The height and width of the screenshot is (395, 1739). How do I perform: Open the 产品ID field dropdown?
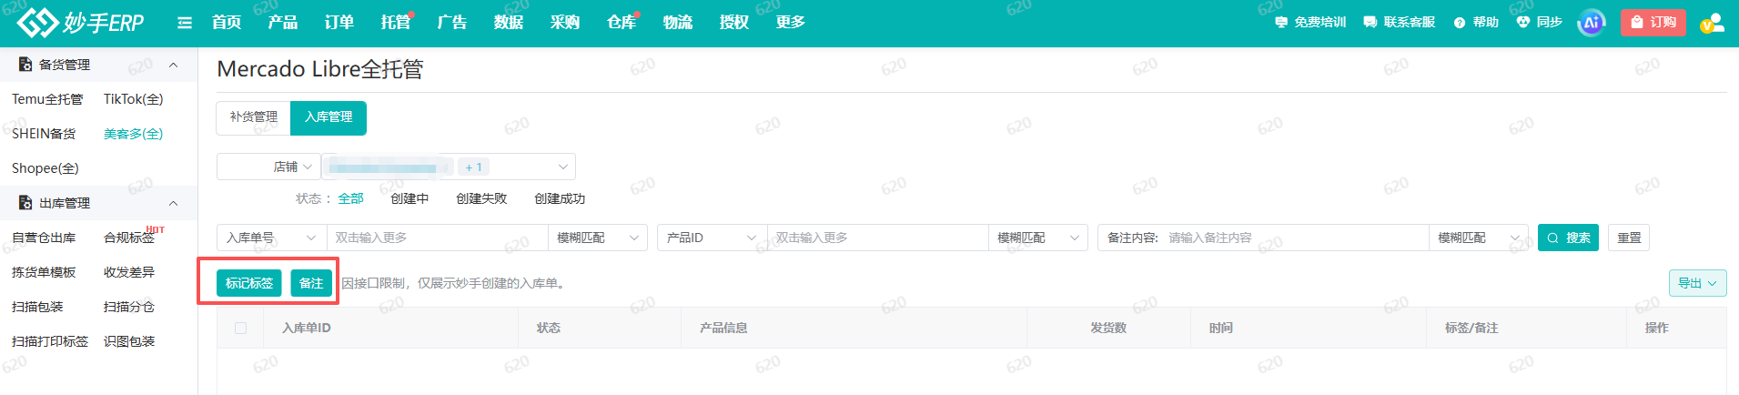(712, 238)
